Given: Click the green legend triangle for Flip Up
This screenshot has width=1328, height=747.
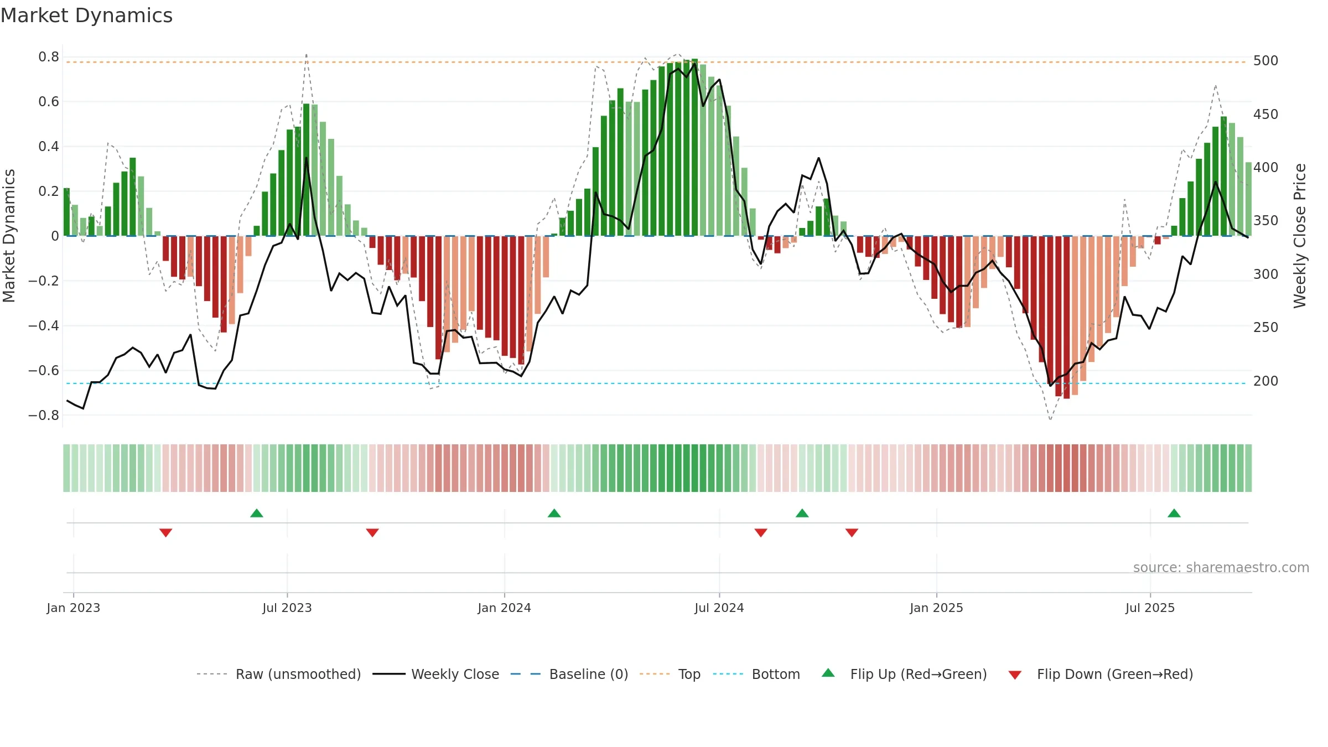Looking at the screenshot, I should [x=828, y=673].
